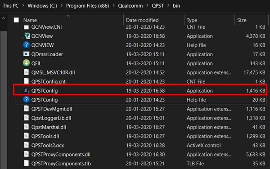The width and height of the screenshot is (270, 169).
Task: Select the QpstMarshal.dll file name
Action: 49,127
